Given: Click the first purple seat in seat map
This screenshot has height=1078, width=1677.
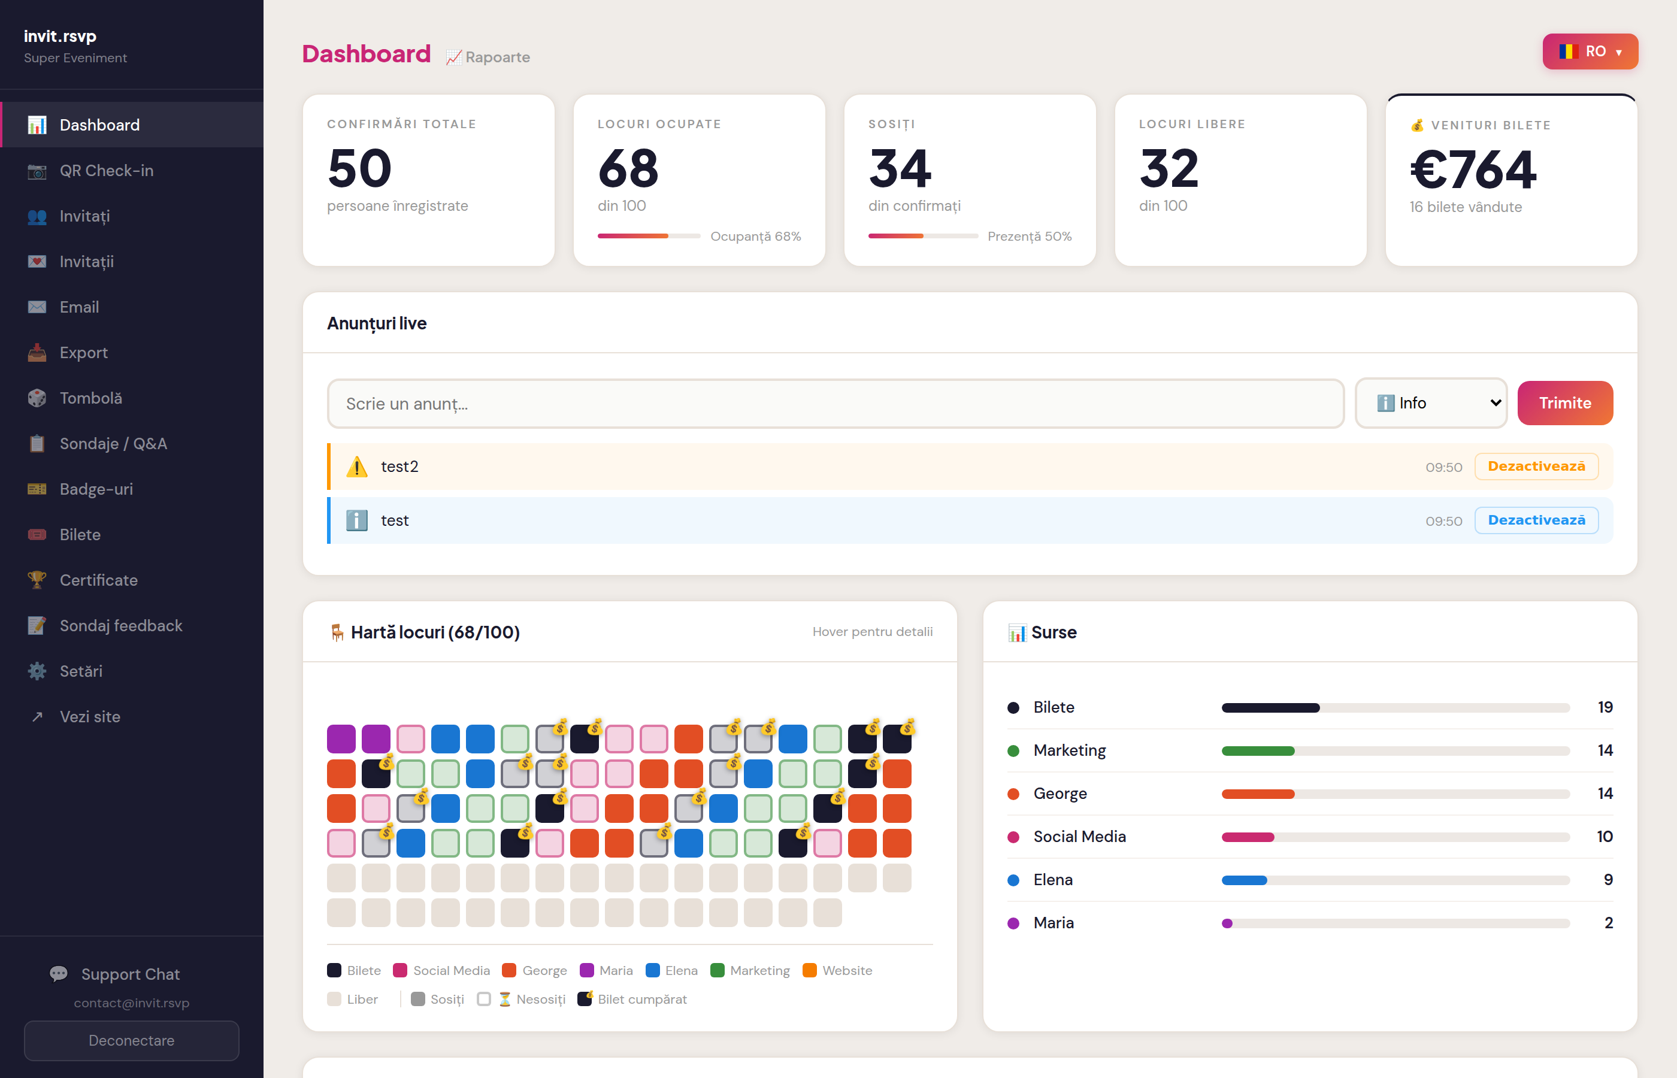Looking at the screenshot, I should [341, 738].
